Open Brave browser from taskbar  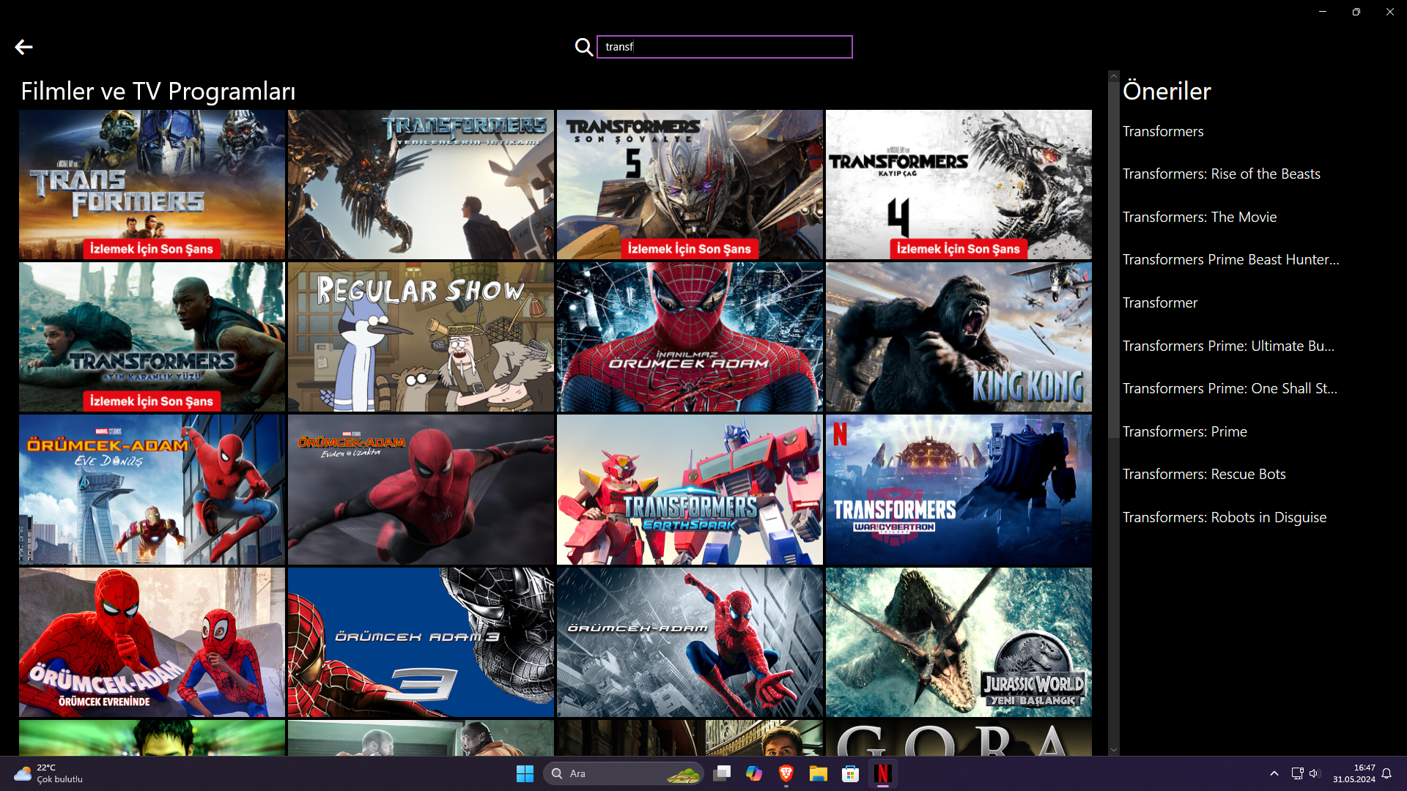tap(786, 773)
